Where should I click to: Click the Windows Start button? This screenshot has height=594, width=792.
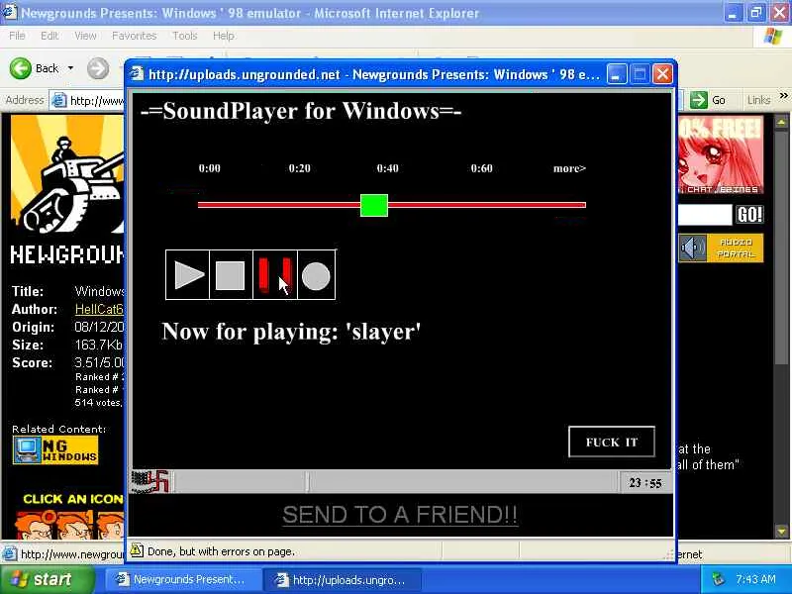[48, 579]
